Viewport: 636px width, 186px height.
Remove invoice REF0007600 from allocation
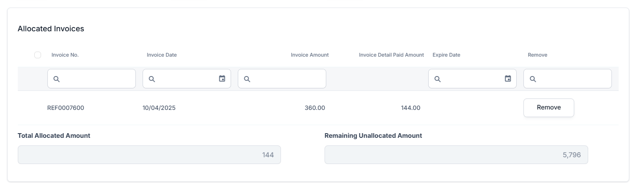tap(548, 108)
